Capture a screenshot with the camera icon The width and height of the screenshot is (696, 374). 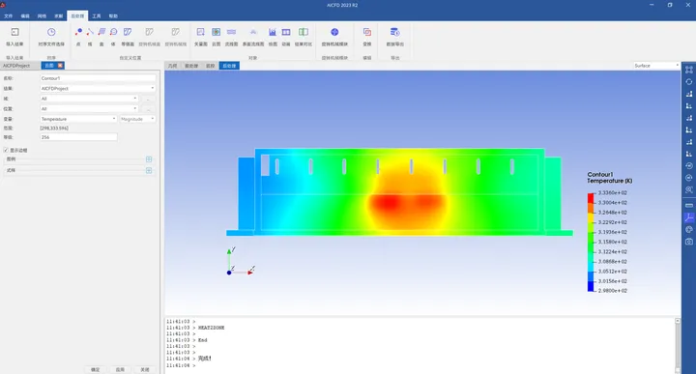(x=689, y=242)
